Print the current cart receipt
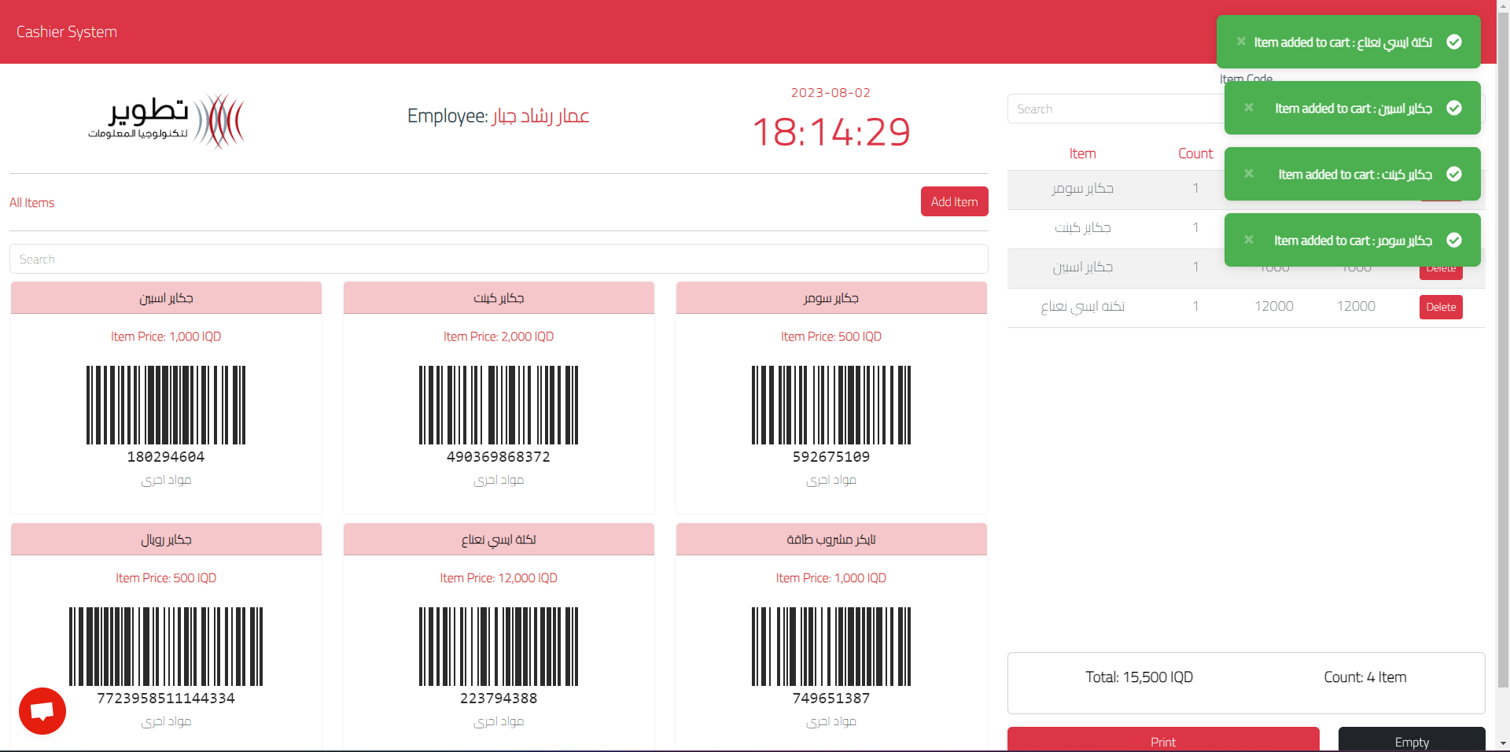This screenshot has width=1510, height=752. 1163,739
